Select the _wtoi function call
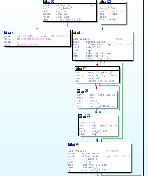This screenshot has width=148, height=176. (93, 101)
